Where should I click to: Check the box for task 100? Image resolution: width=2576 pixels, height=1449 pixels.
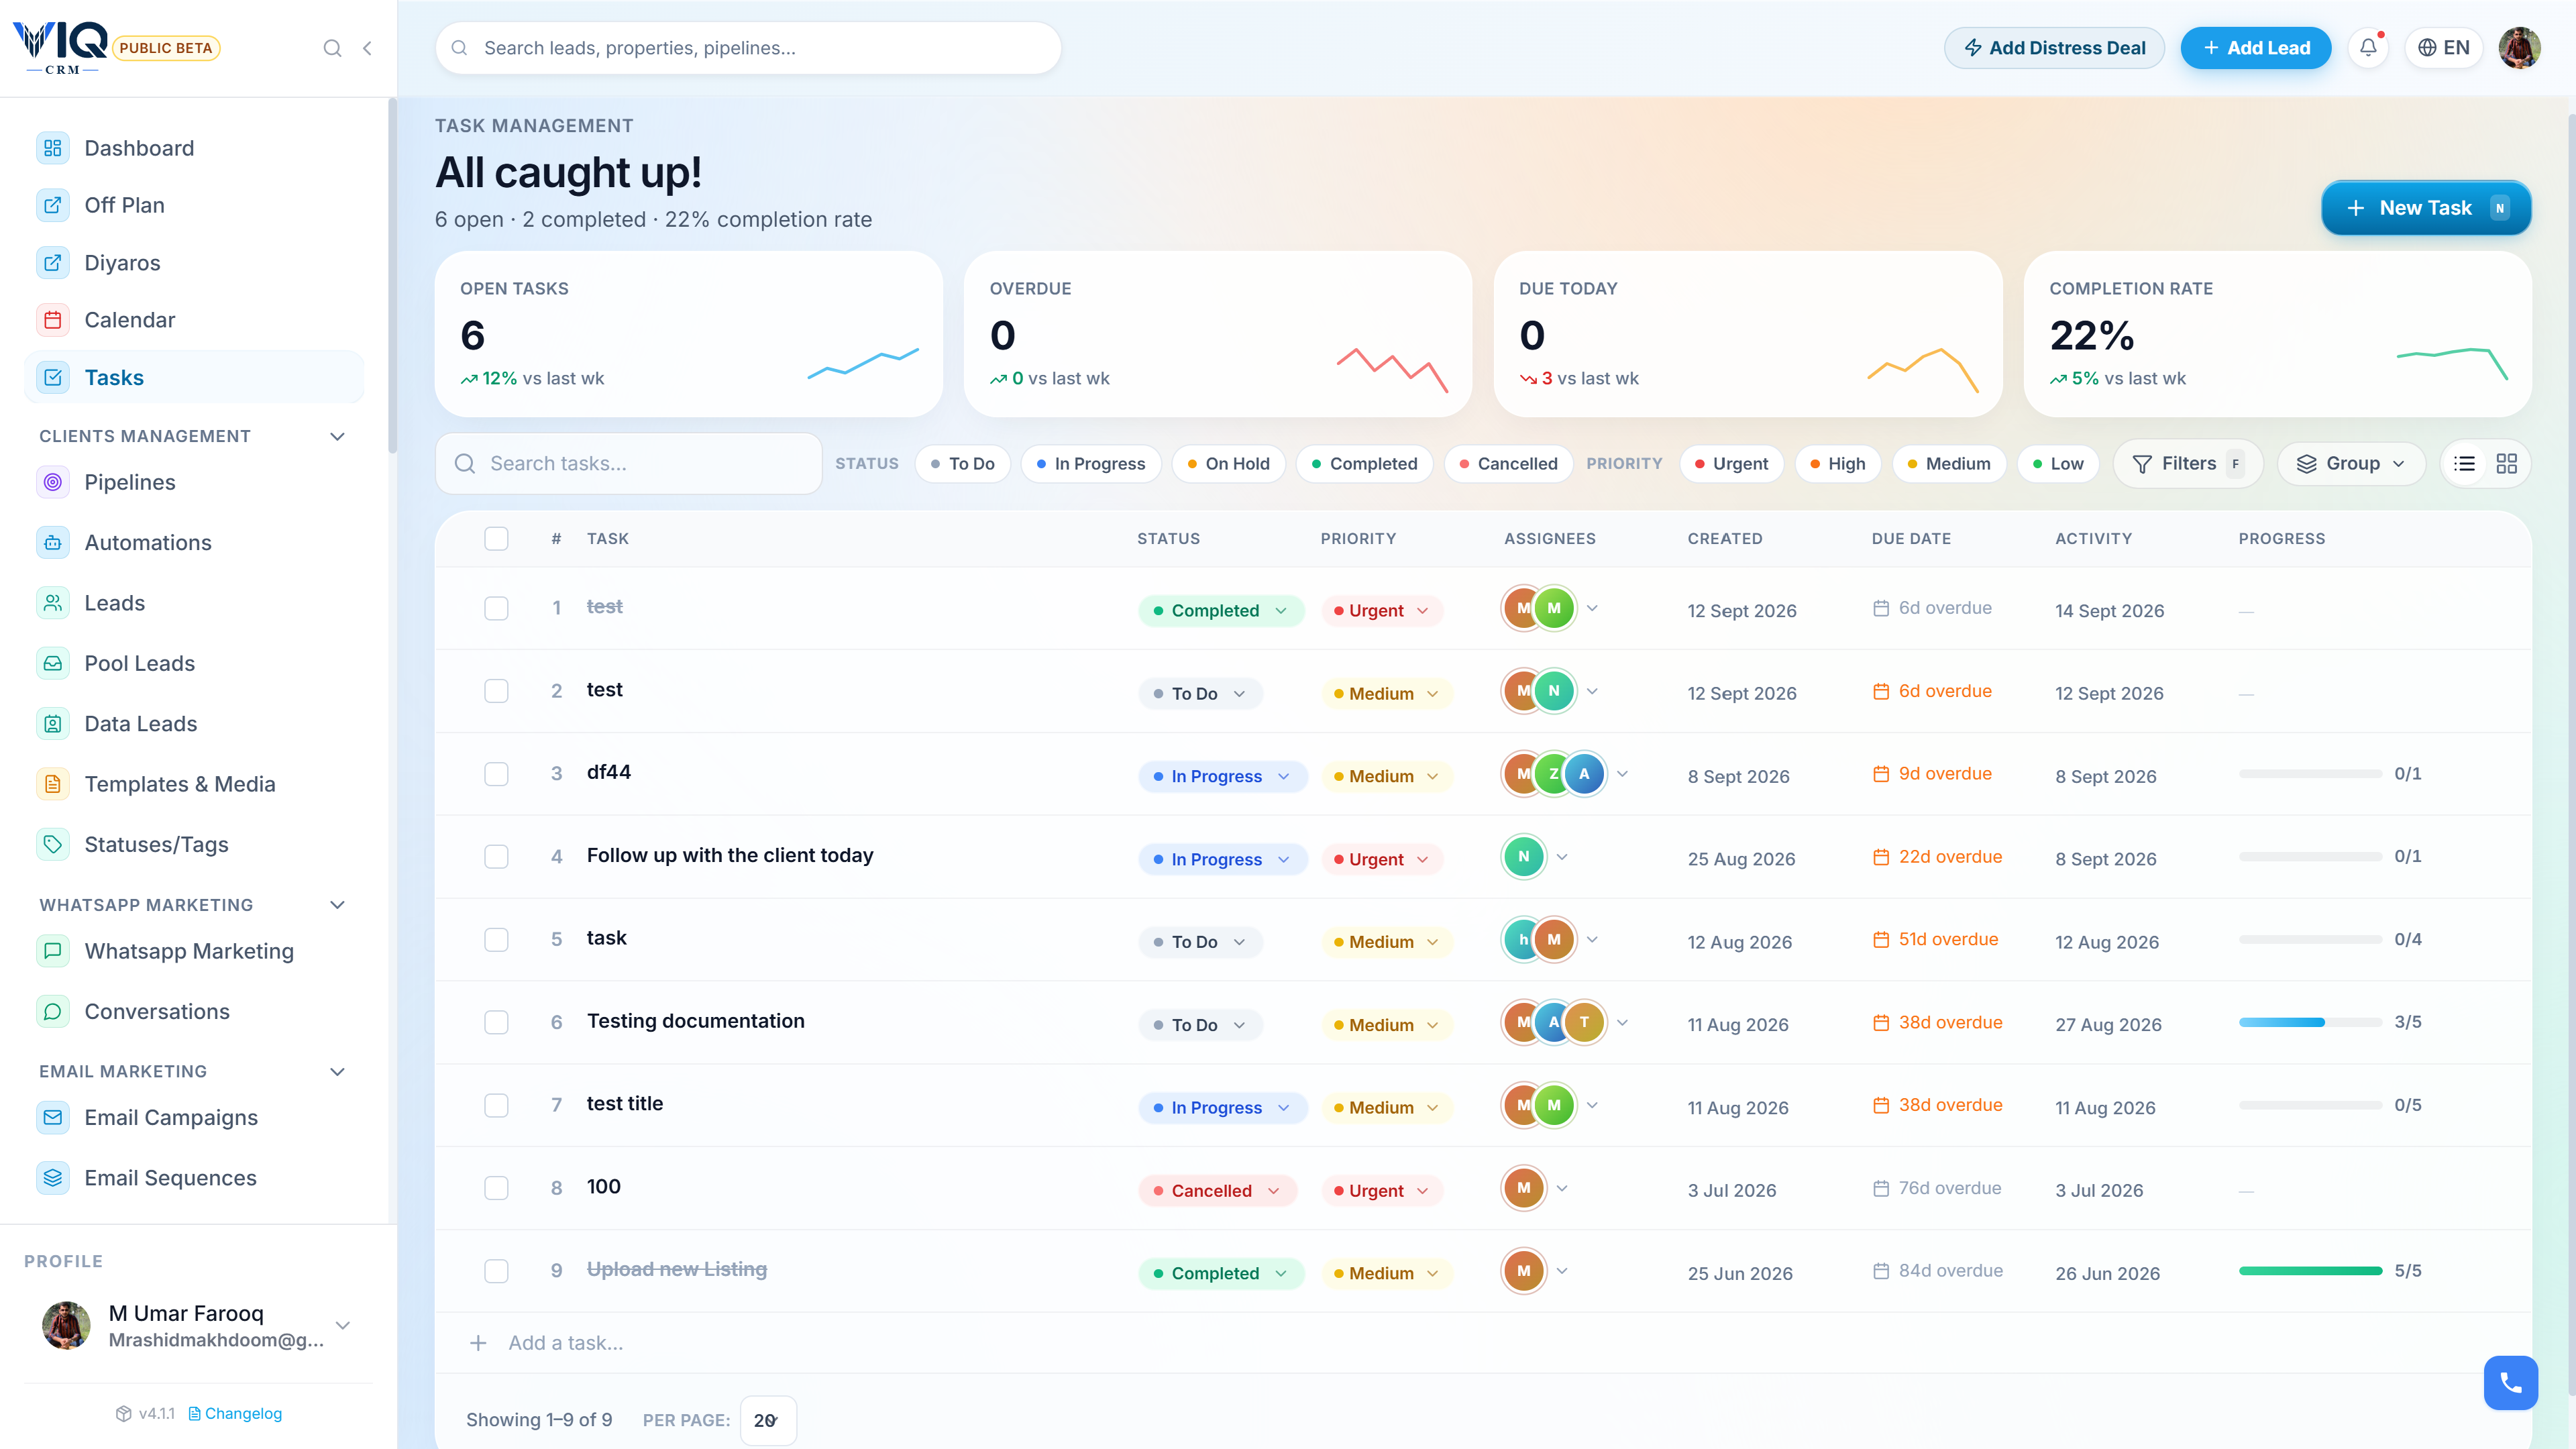(x=496, y=1188)
